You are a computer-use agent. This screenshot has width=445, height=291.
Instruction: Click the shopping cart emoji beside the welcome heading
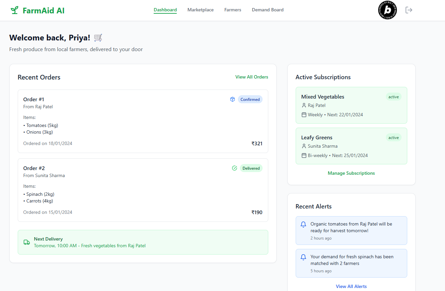point(98,38)
